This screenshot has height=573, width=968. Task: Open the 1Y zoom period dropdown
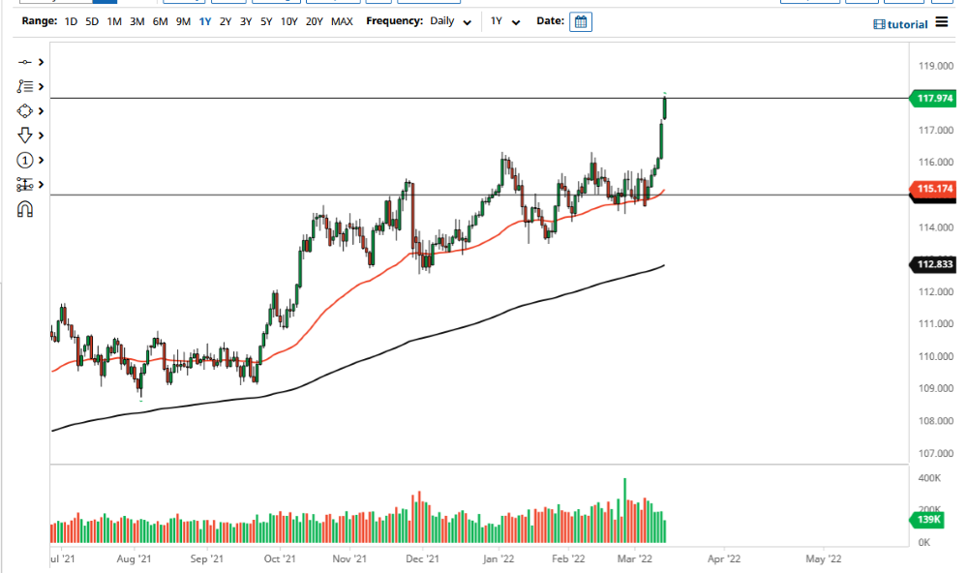[x=503, y=20]
